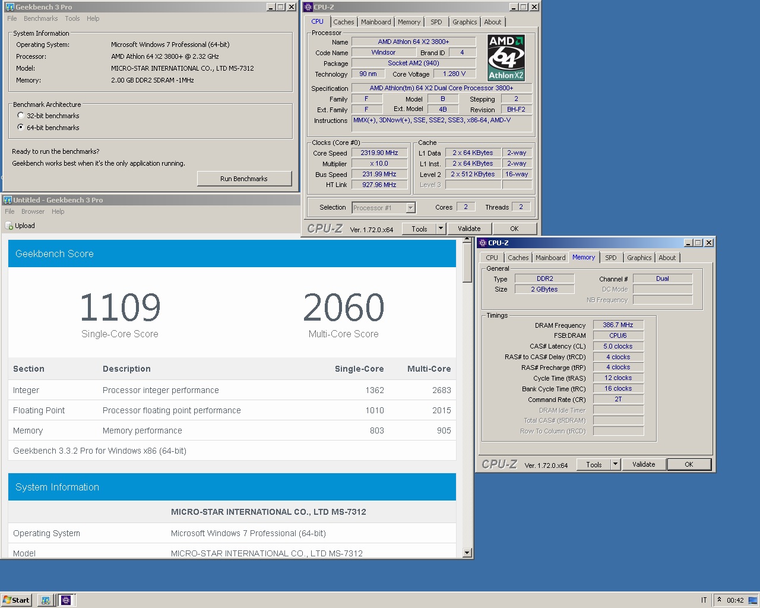Click the Geekbench 3 Pro title bar icon
The image size is (760, 608).
pos(10,7)
